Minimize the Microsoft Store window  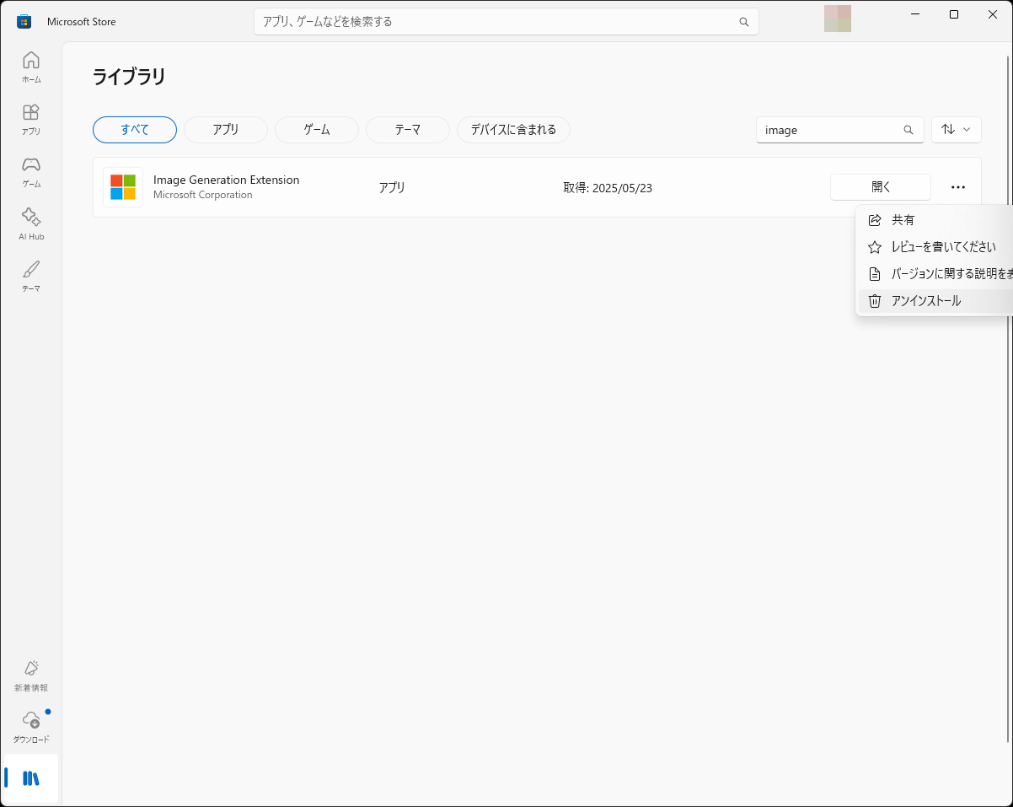pyautogui.click(x=915, y=14)
